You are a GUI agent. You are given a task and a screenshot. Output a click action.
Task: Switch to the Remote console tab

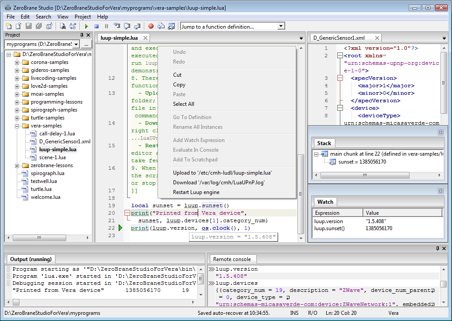[x=232, y=259]
